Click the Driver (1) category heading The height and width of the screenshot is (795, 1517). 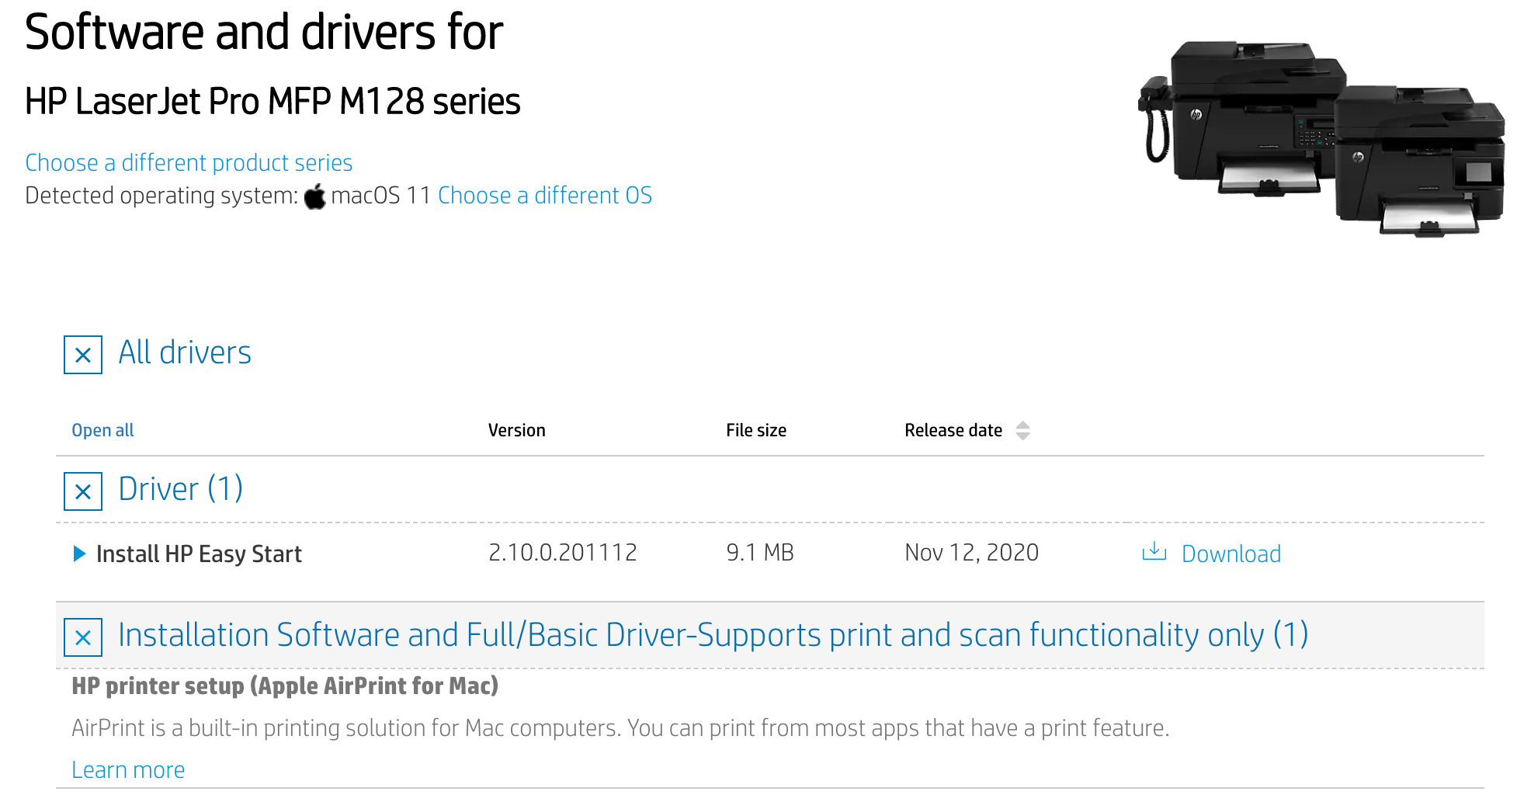pos(180,490)
